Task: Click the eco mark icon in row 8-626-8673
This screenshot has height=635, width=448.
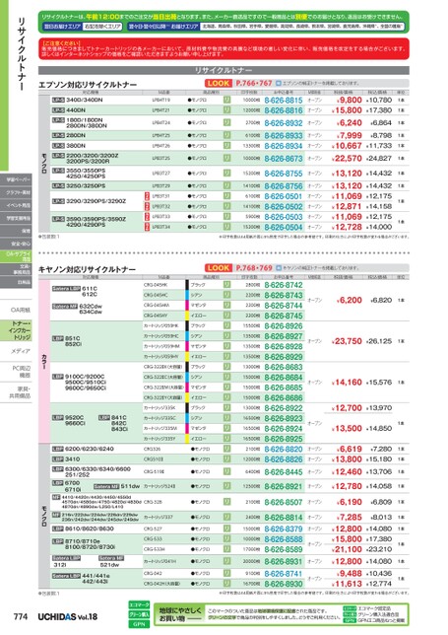Action: tap(226, 158)
